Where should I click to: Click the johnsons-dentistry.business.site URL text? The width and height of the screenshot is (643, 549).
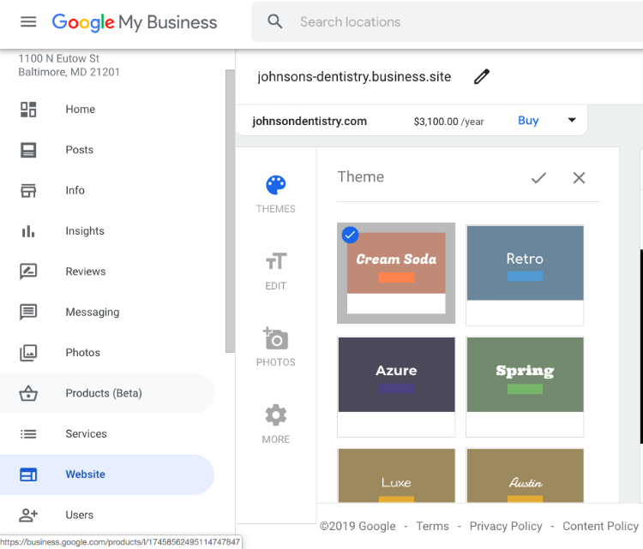(x=354, y=76)
